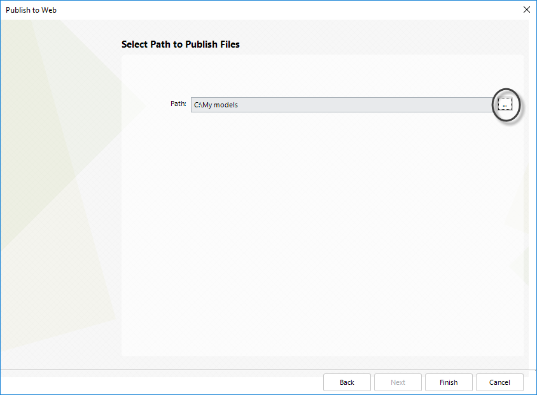537x395 pixels.
Task: Open the folder browser with the ellipsis button
Action: tap(505, 104)
